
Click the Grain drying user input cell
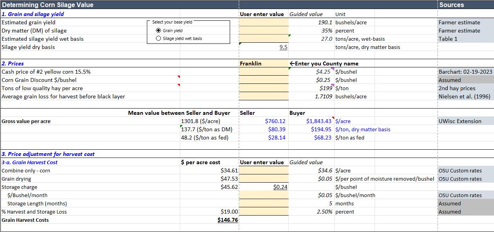pyautogui.click(x=264, y=179)
